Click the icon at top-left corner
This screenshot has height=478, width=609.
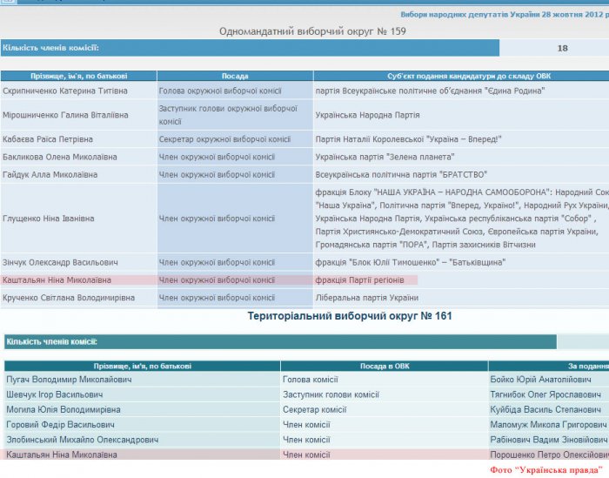8,1
